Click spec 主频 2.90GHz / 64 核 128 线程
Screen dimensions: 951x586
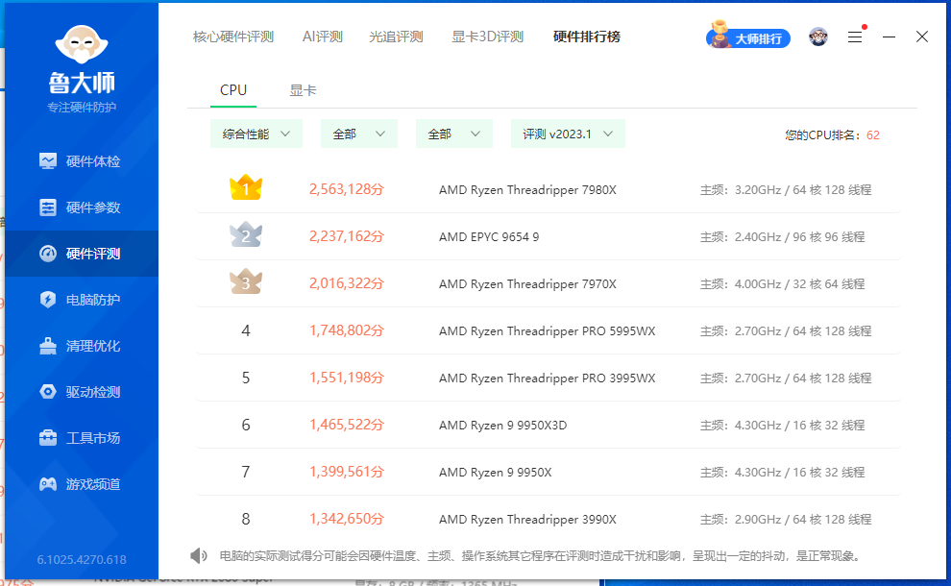[786, 520]
